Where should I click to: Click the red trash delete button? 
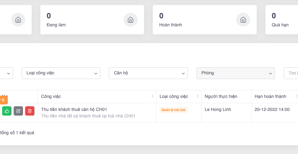[x=30, y=111]
